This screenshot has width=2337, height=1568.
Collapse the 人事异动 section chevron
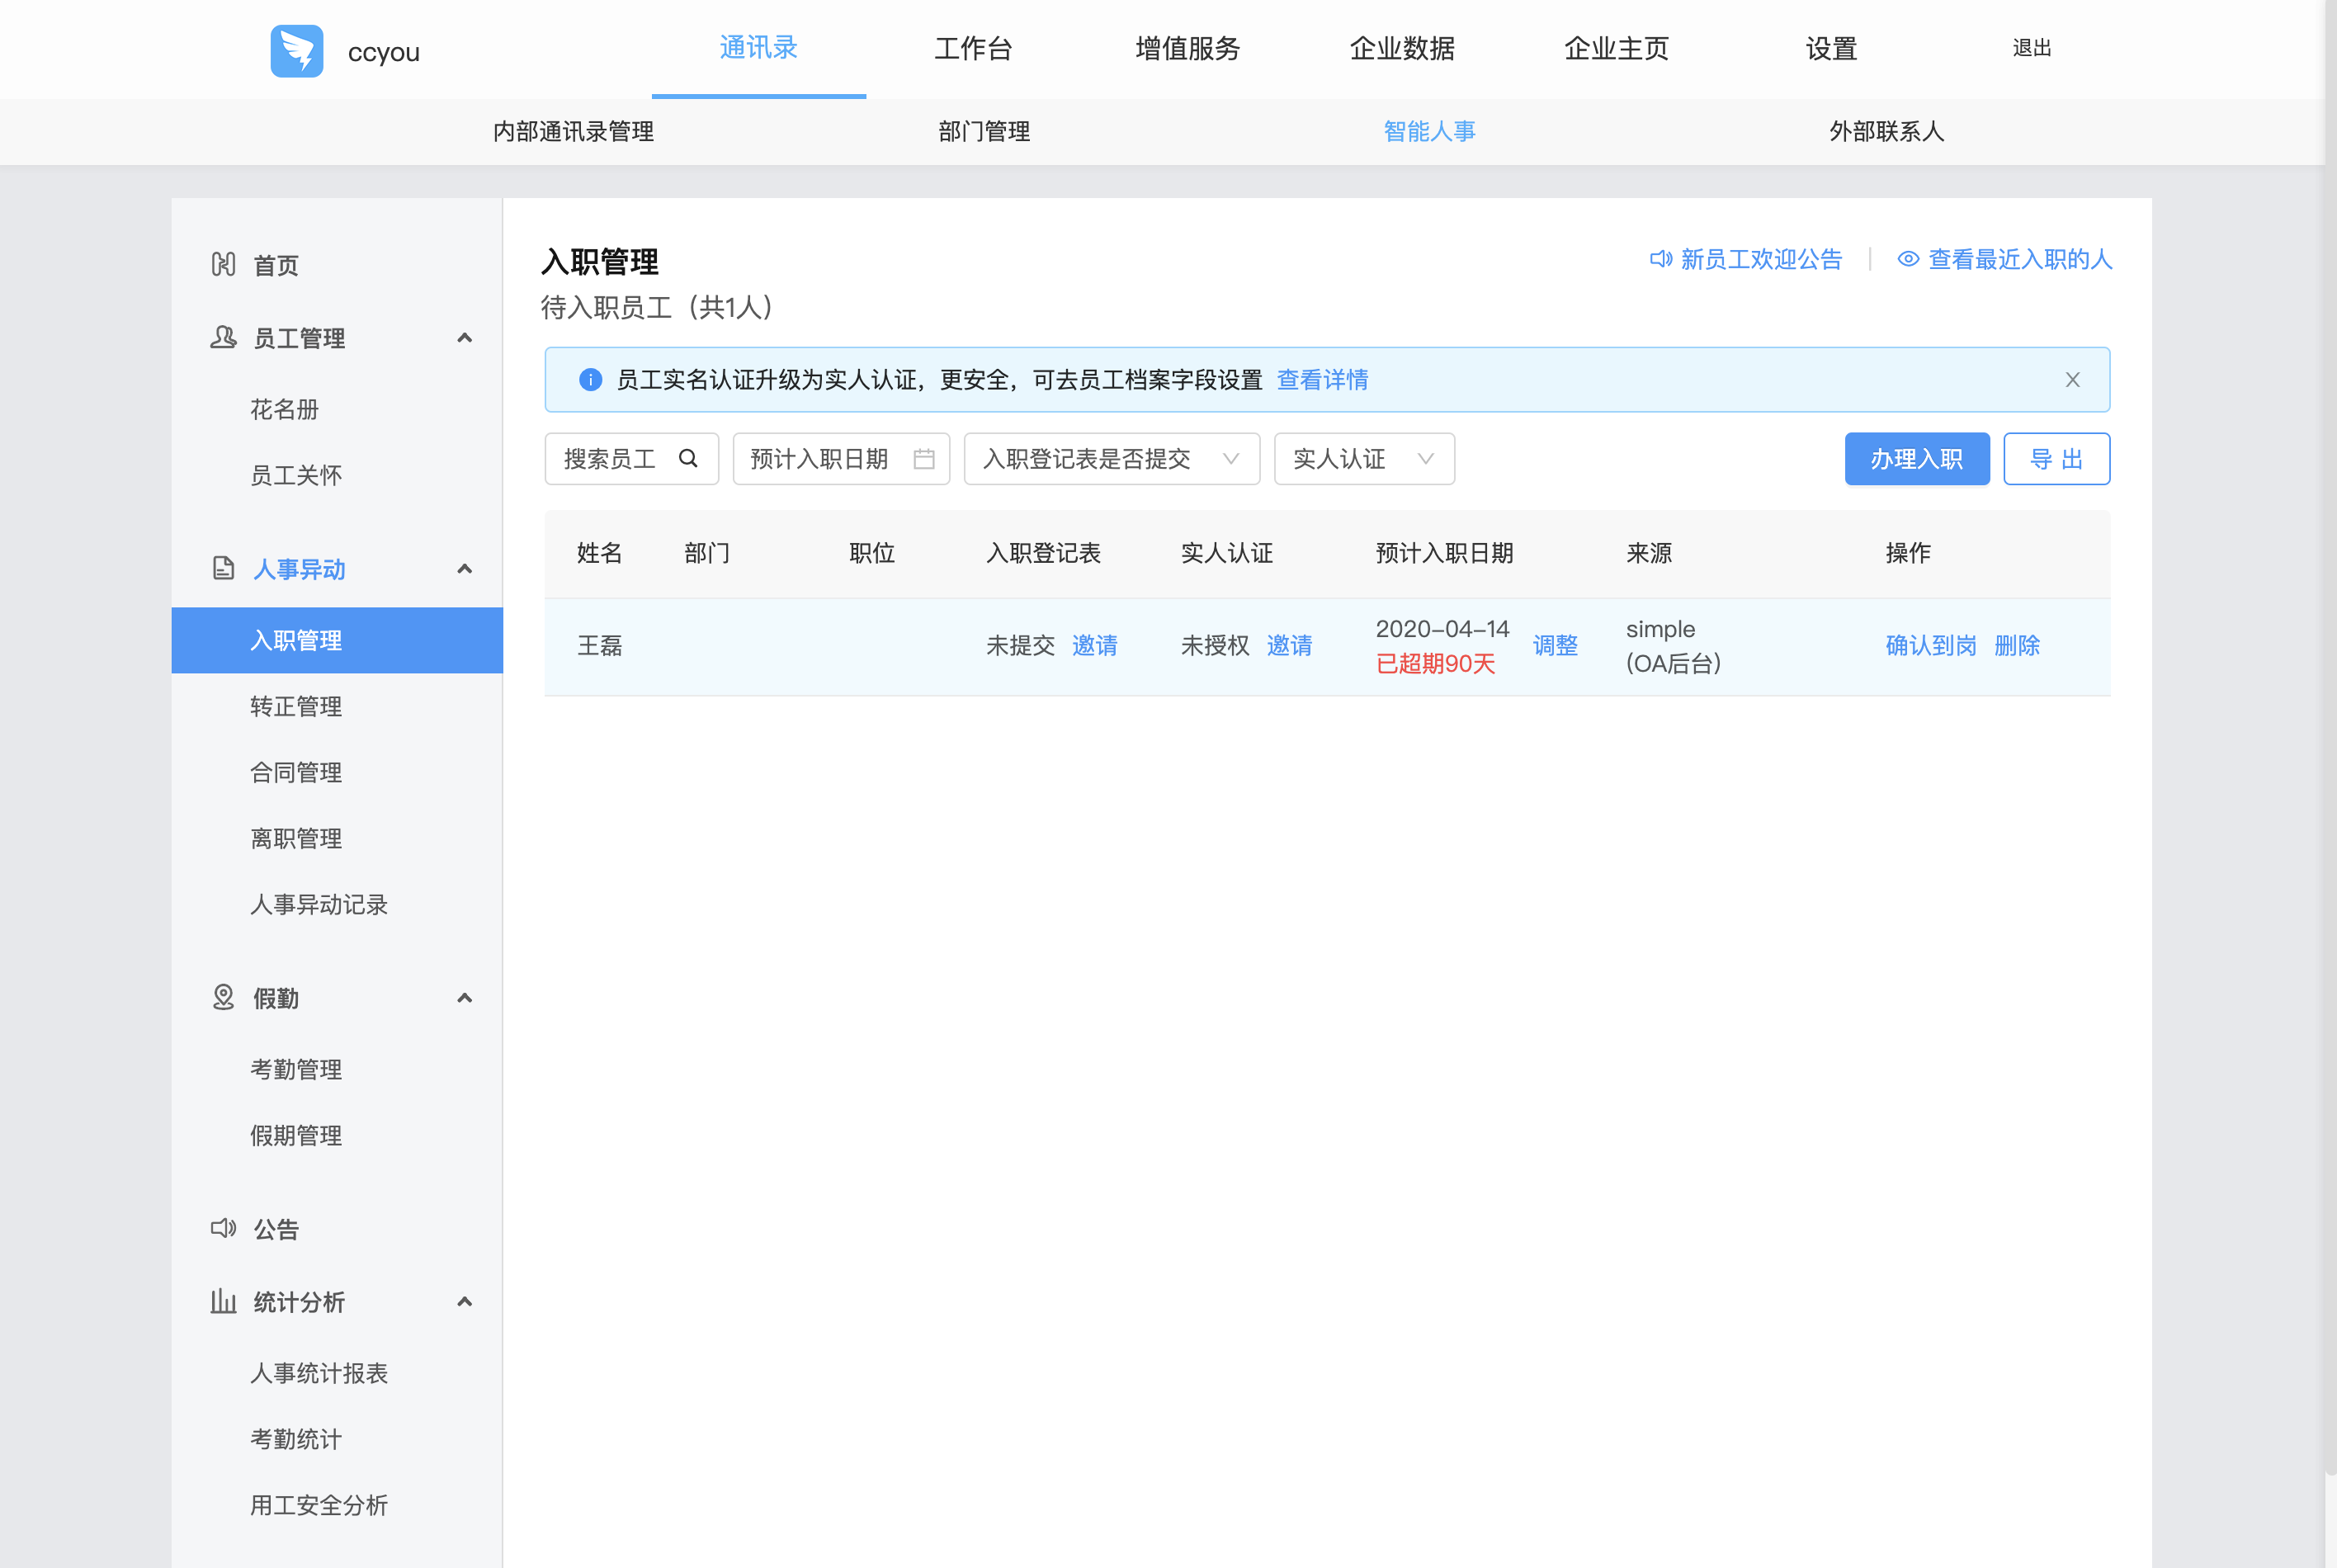click(464, 569)
